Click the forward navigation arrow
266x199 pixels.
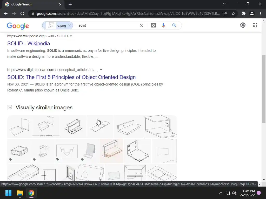[14, 13]
